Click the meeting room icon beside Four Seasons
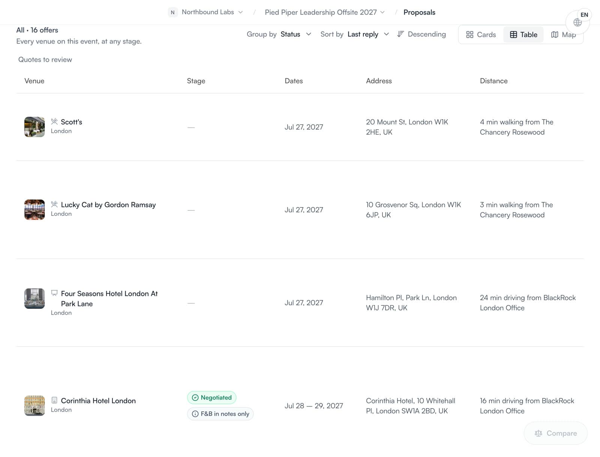This screenshot has height=457, width=600. pos(54,293)
